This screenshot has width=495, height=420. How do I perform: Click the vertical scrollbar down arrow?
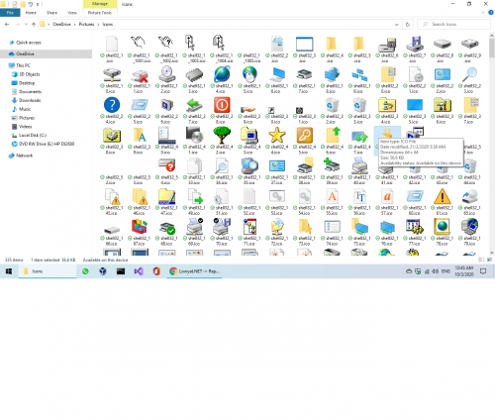(x=492, y=253)
